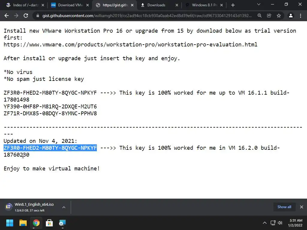Go back to the previous page
The width and height of the screenshot is (307, 230).
tap(7, 16)
